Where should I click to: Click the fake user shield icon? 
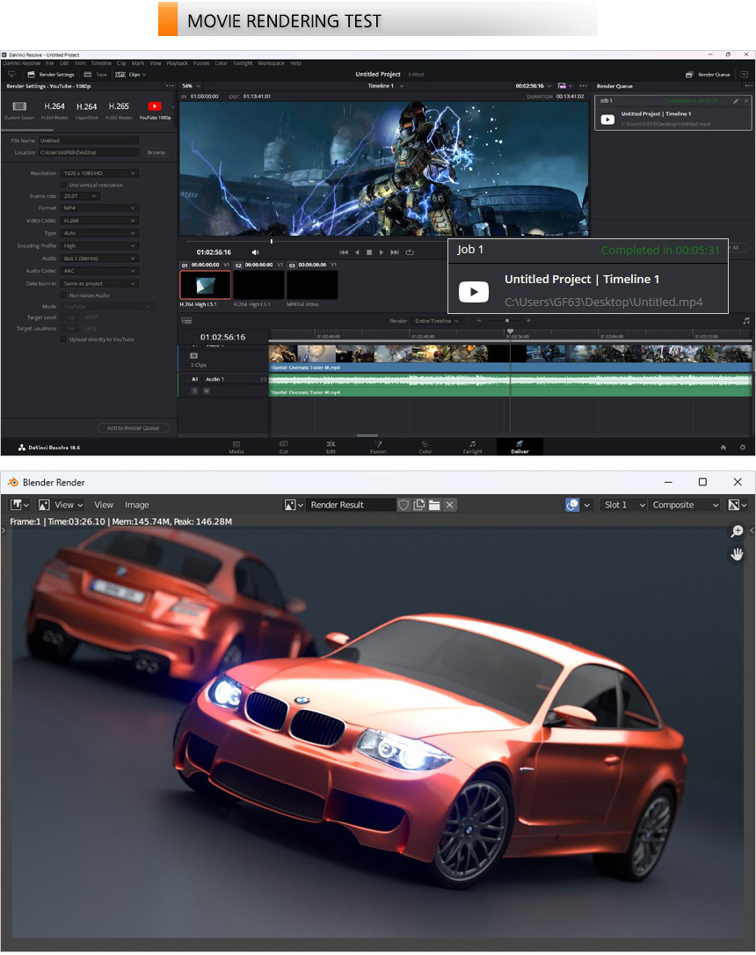(404, 505)
